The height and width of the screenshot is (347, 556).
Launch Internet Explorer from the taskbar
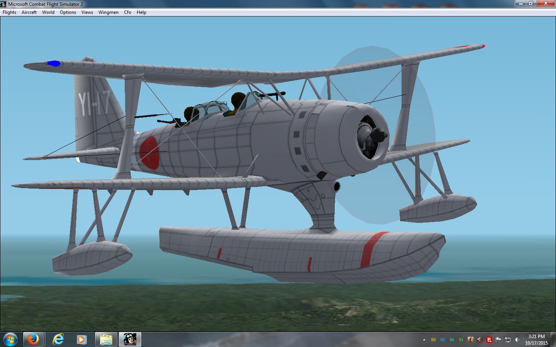pos(58,339)
